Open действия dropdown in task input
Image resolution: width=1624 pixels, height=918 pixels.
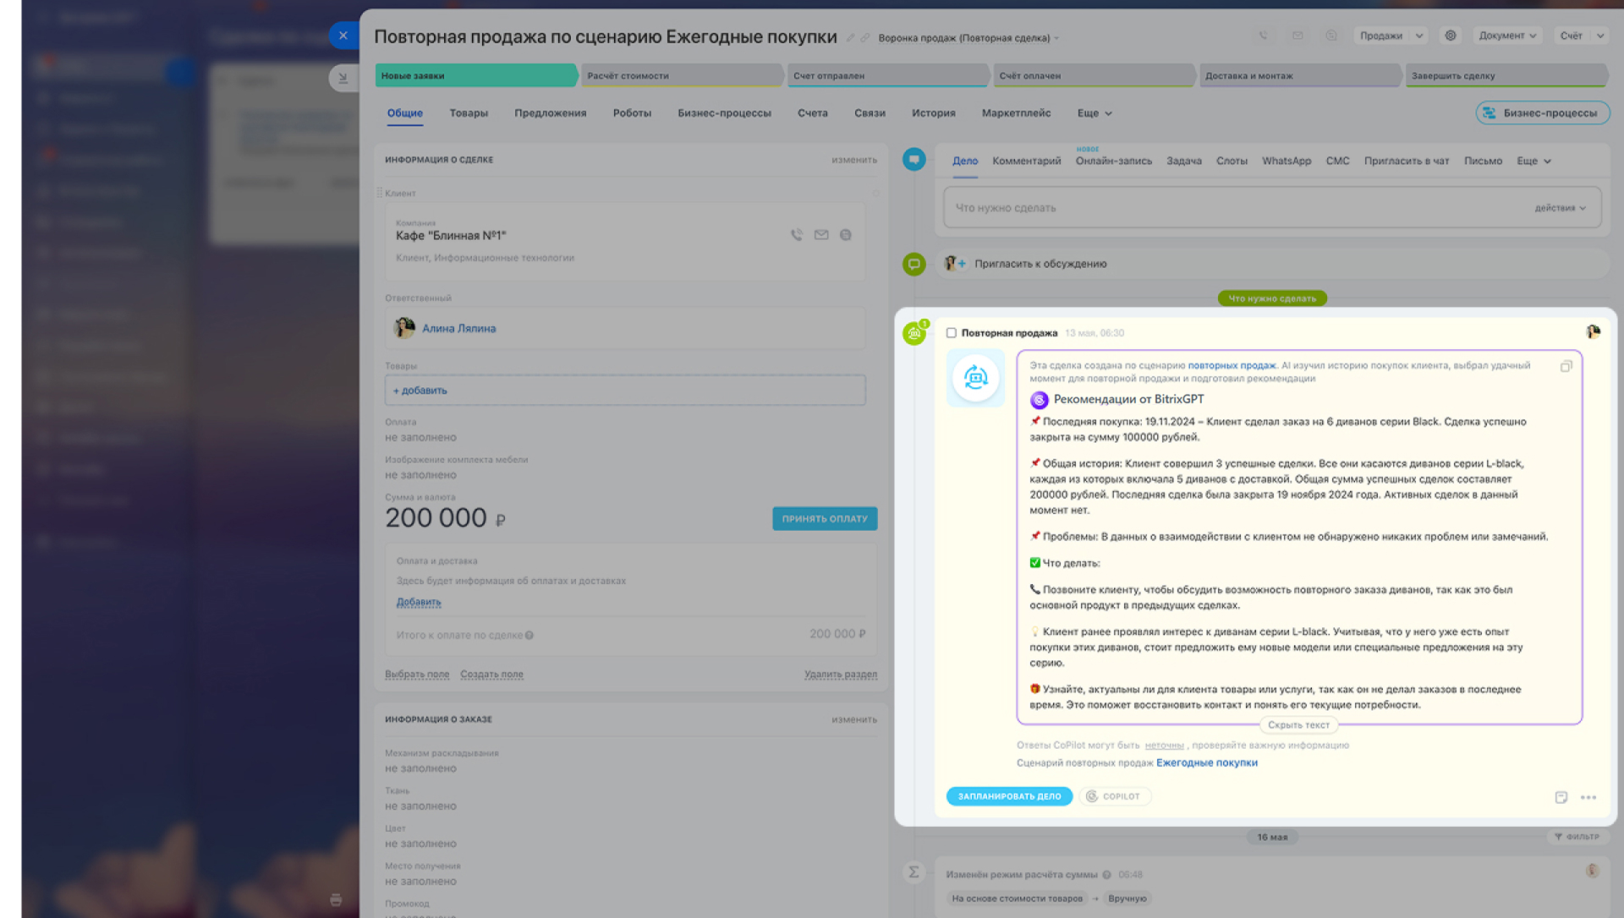click(x=1561, y=208)
